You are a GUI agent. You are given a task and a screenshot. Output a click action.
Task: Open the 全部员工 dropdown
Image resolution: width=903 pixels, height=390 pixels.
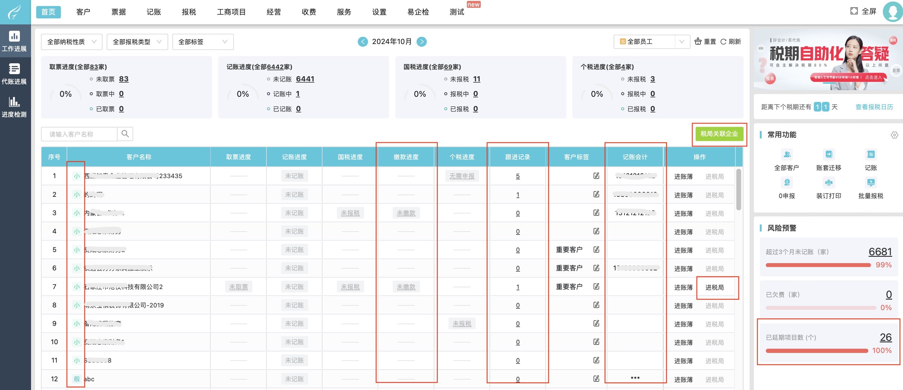click(651, 42)
